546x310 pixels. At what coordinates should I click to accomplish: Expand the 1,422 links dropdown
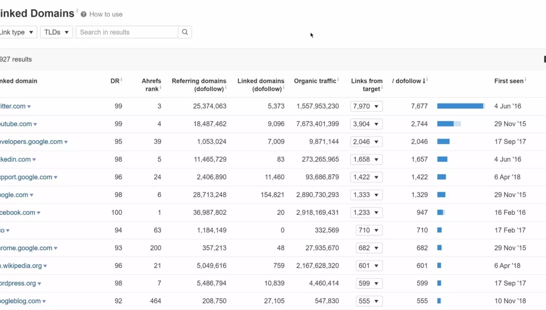tap(366, 177)
